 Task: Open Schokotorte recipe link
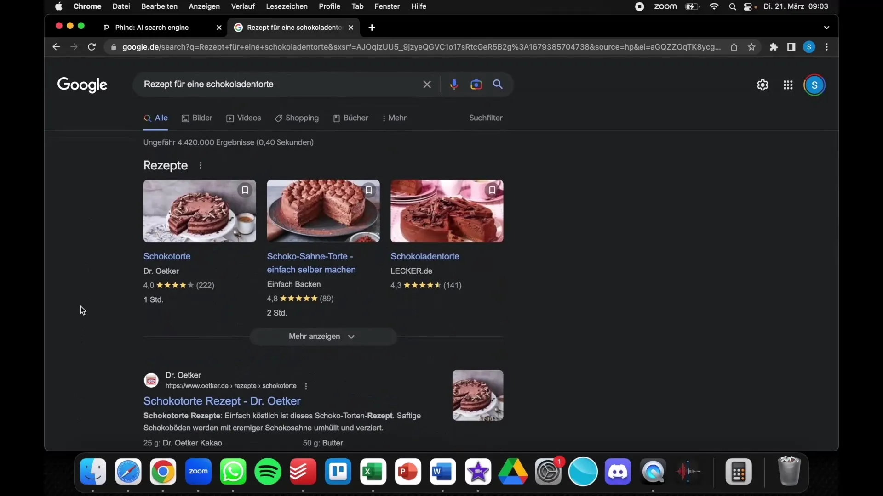click(167, 256)
